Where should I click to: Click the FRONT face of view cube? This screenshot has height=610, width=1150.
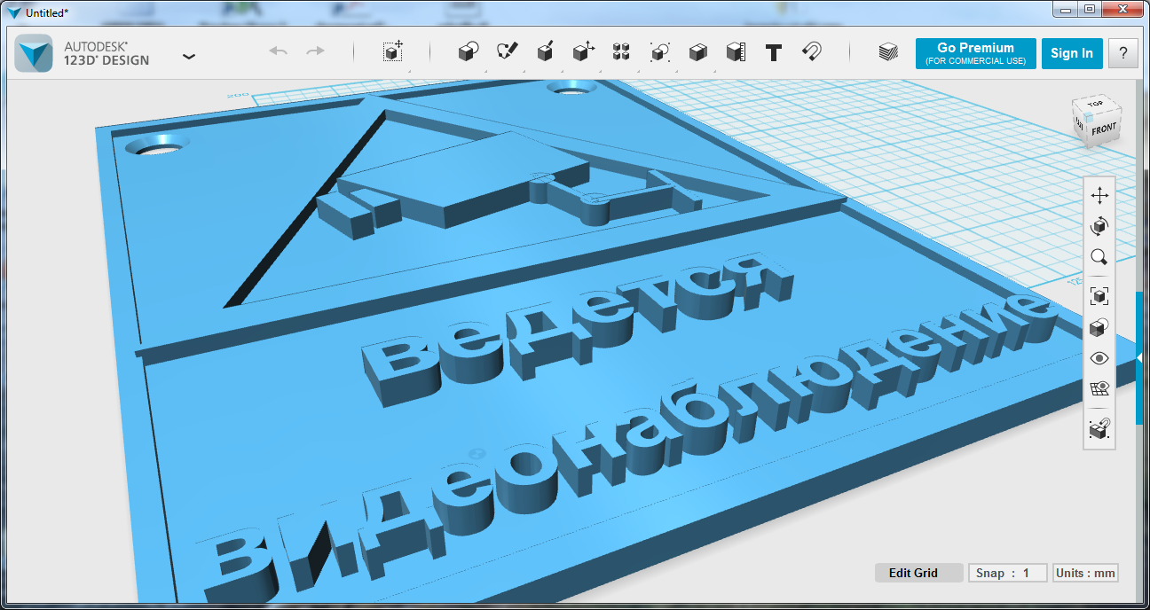point(1103,128)
